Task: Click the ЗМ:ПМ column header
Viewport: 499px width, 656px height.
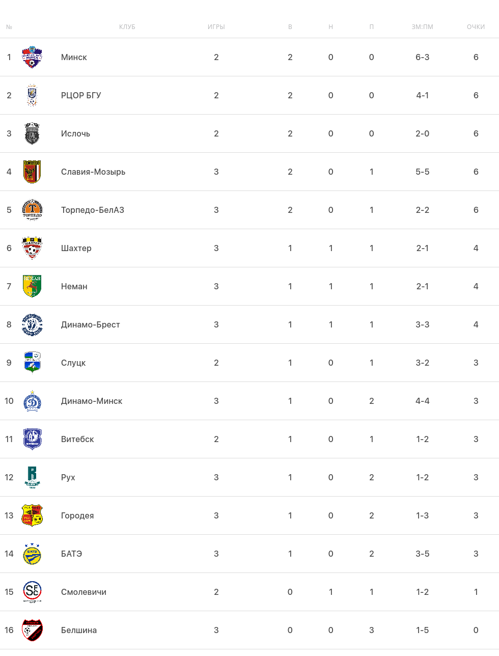Action: pyautogui.click(x=422, y=27)
